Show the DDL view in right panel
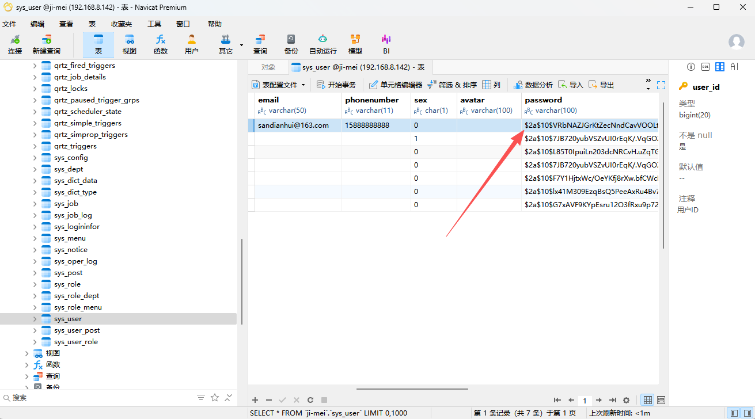 (705, 67)
